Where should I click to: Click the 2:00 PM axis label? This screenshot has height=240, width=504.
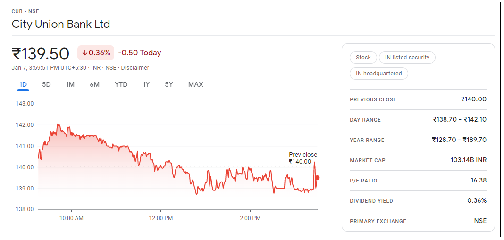pos(250,218)
